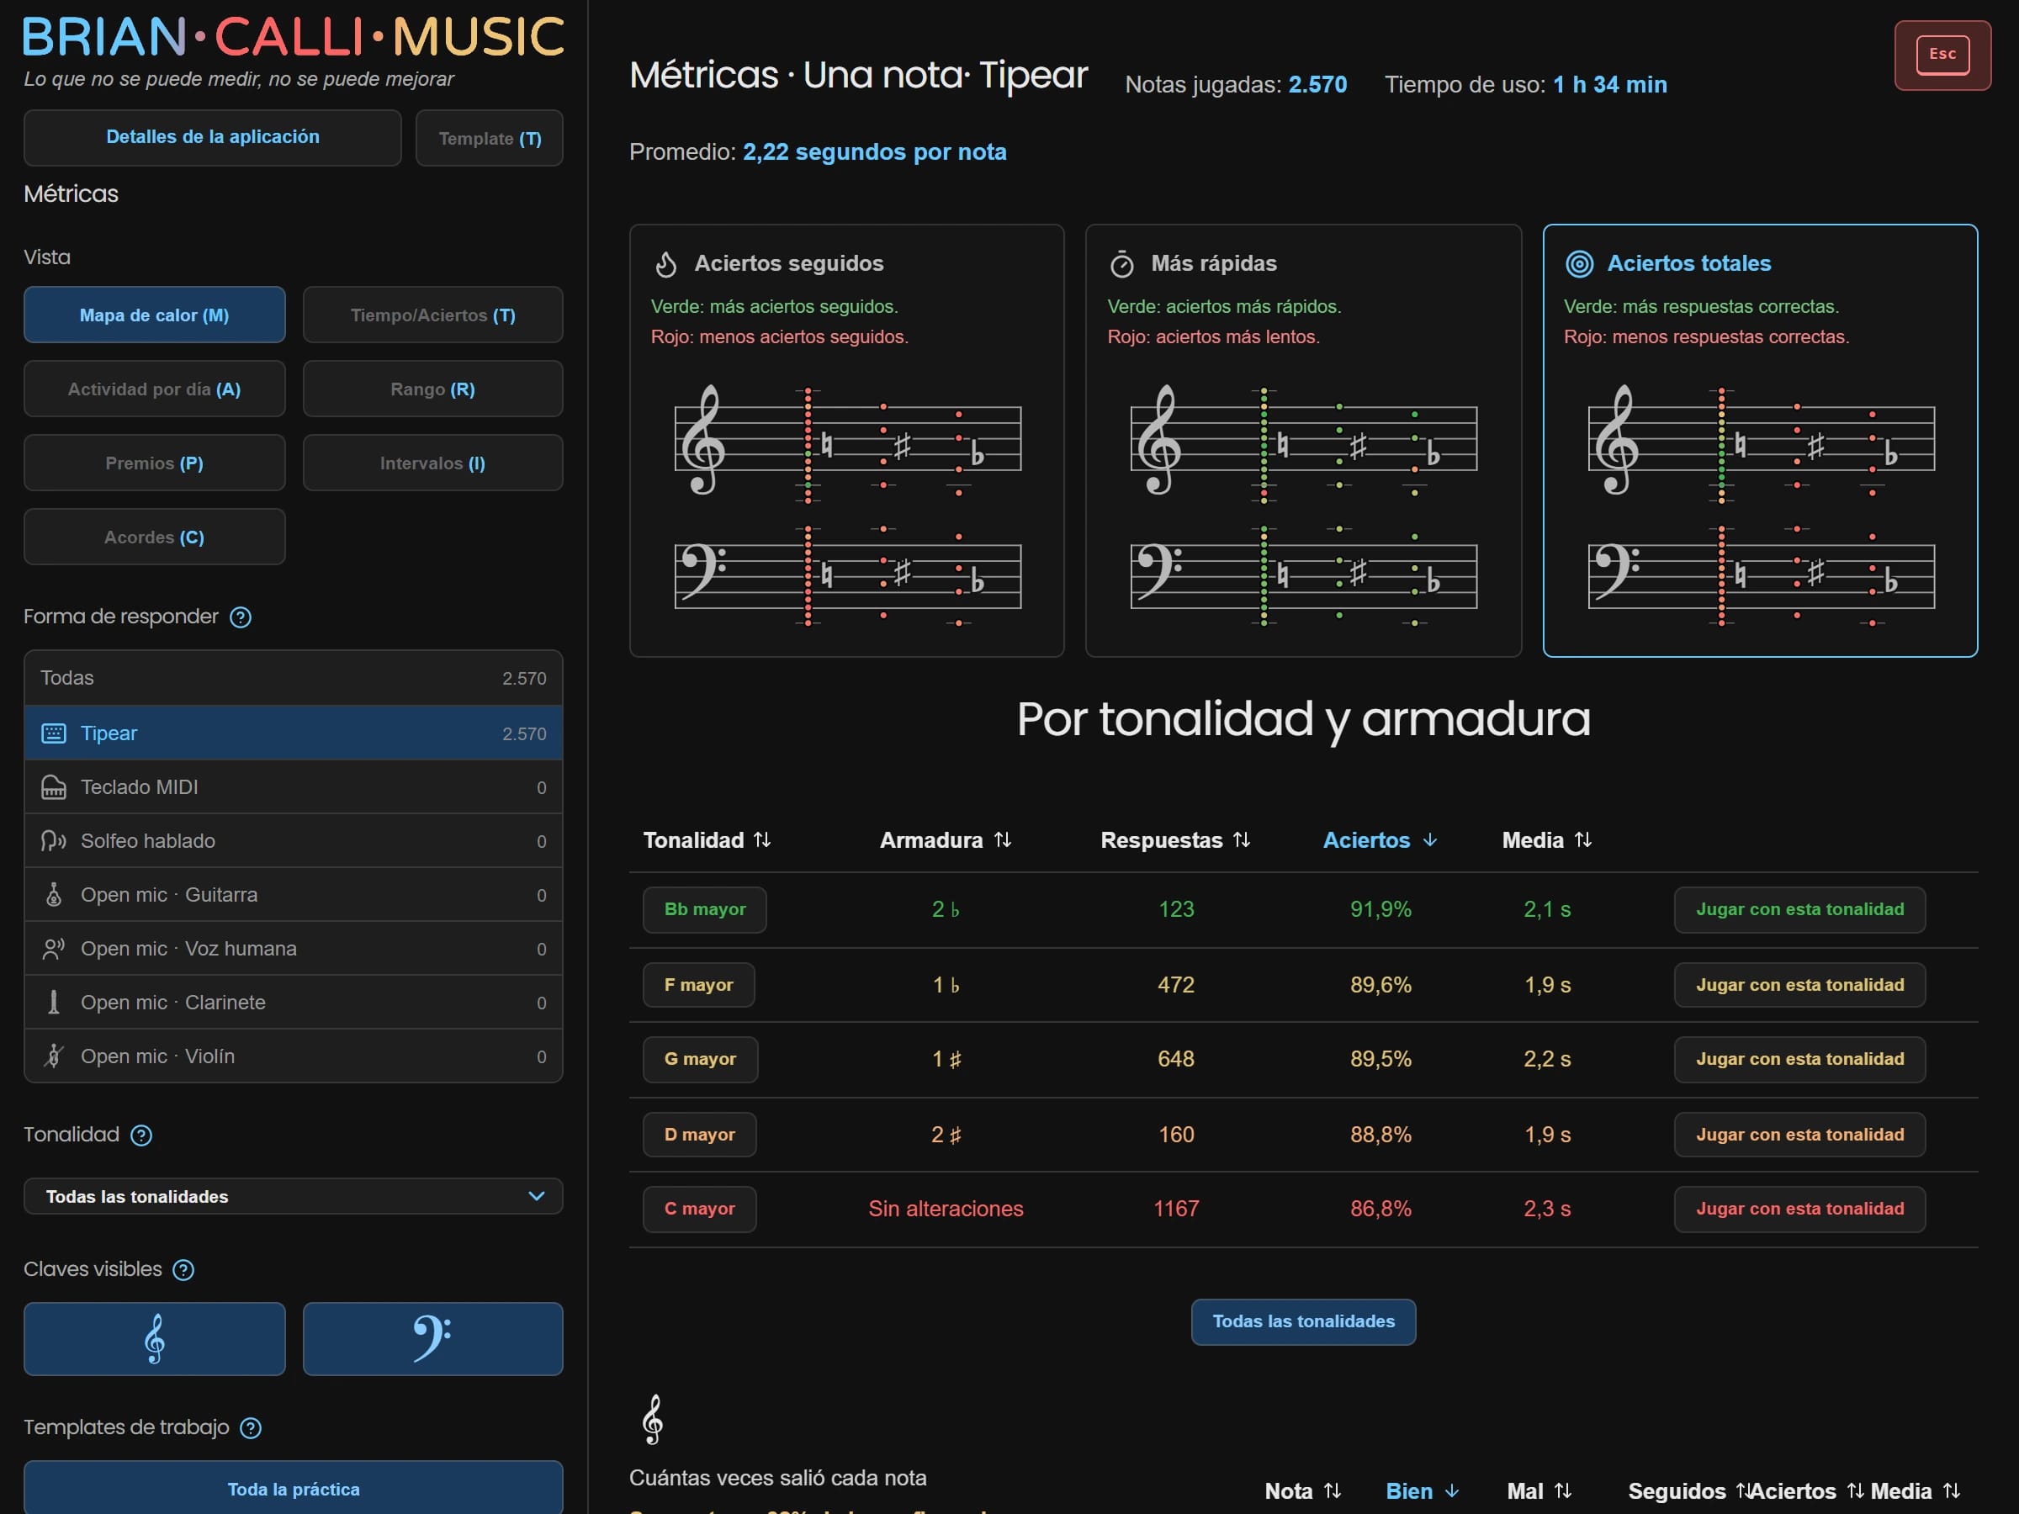
Task: Click the help icon next to Templates de trabajo
Action: point(250,1428)
